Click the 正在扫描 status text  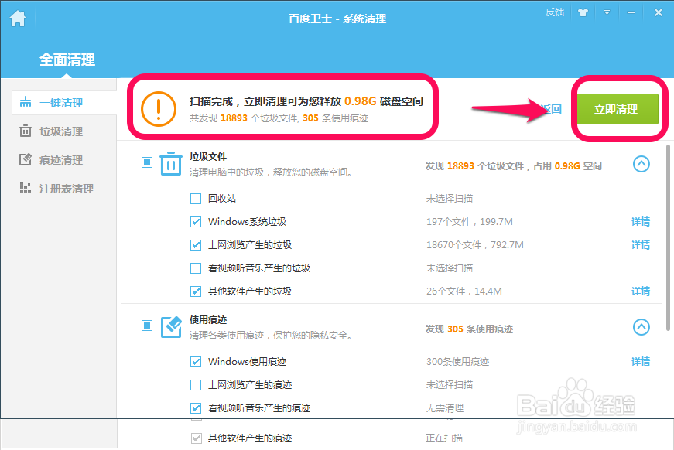[444, 438]
